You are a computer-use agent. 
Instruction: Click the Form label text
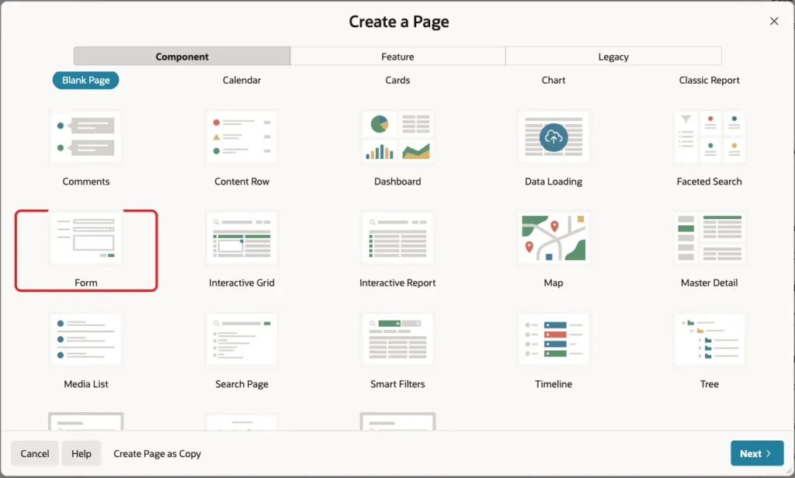click(x=85, y=283)
